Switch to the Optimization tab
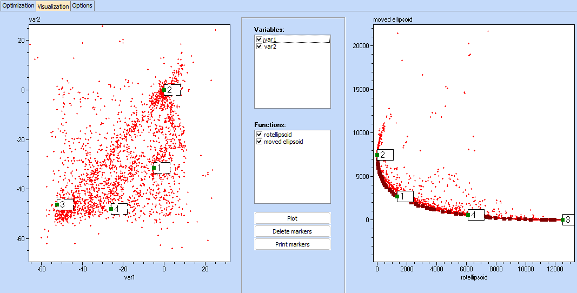Viewport: 577px width, 293px height. tap(18, 5)
